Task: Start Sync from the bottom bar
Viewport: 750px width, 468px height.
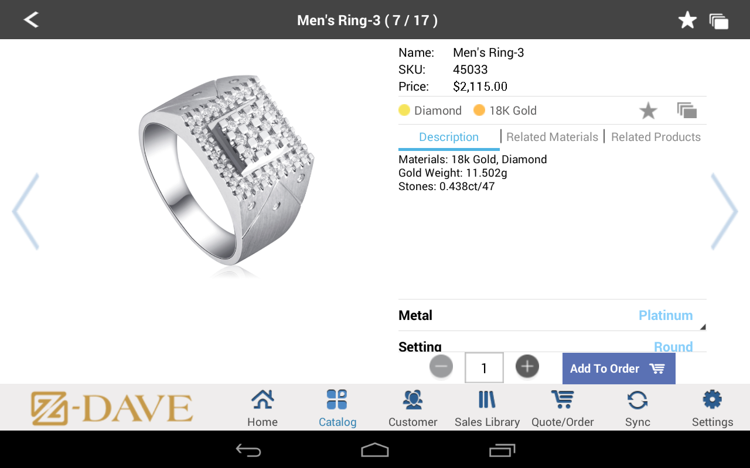Action: [x=637, y=408]
